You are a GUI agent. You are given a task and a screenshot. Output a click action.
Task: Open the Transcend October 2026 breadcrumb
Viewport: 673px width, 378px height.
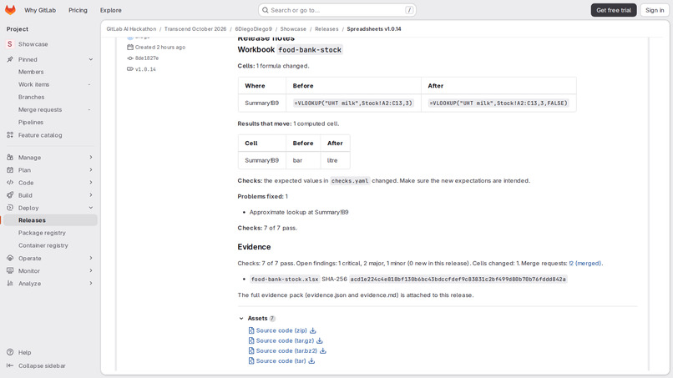(195, 29)
